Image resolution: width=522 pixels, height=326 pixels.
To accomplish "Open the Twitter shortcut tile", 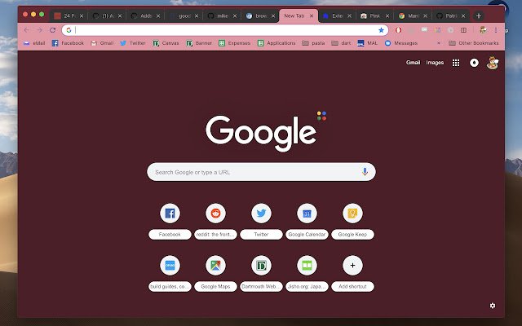I will [261, 221].
